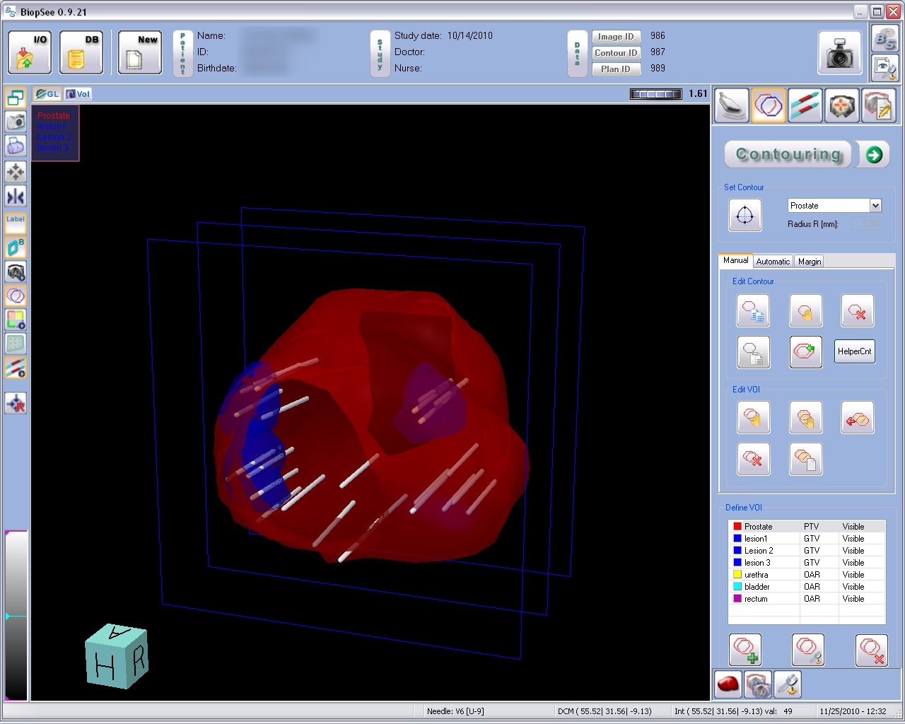Toggle the ultrasound image display icon
This screenshot has width=905, height=724.
[x=16, y=271]
